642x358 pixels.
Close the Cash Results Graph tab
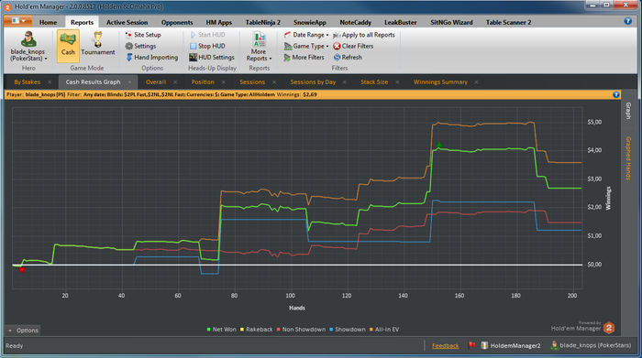(x=130, y=81)
